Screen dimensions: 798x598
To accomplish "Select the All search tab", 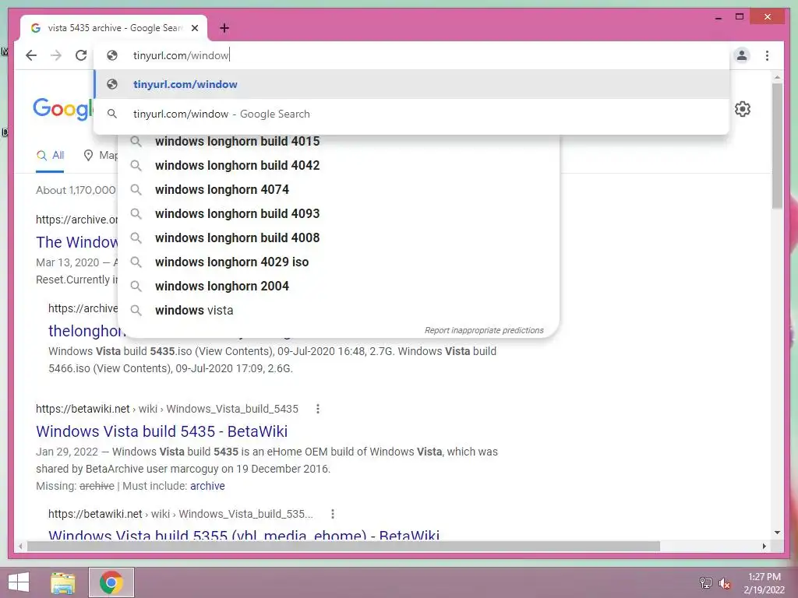I will [x=50, y=156].
